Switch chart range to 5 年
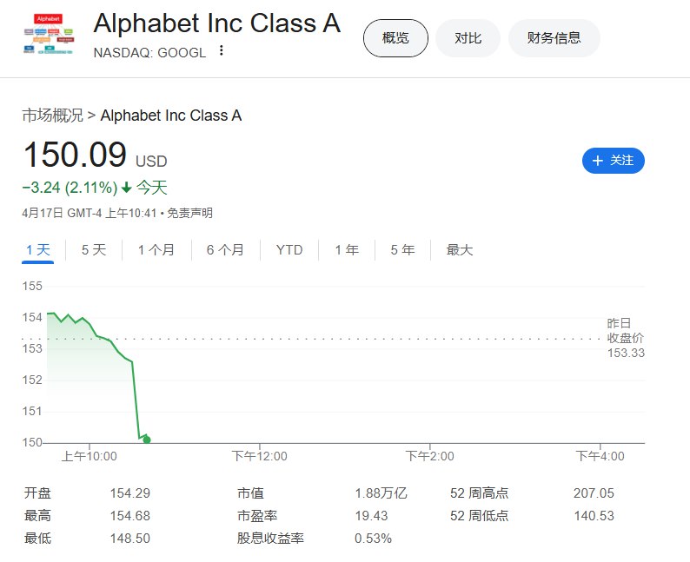690x562 pixels. (x=402, y=250)
